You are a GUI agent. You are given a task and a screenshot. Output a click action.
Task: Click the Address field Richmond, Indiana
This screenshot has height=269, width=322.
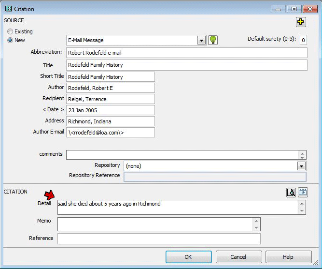click(111, 121)
